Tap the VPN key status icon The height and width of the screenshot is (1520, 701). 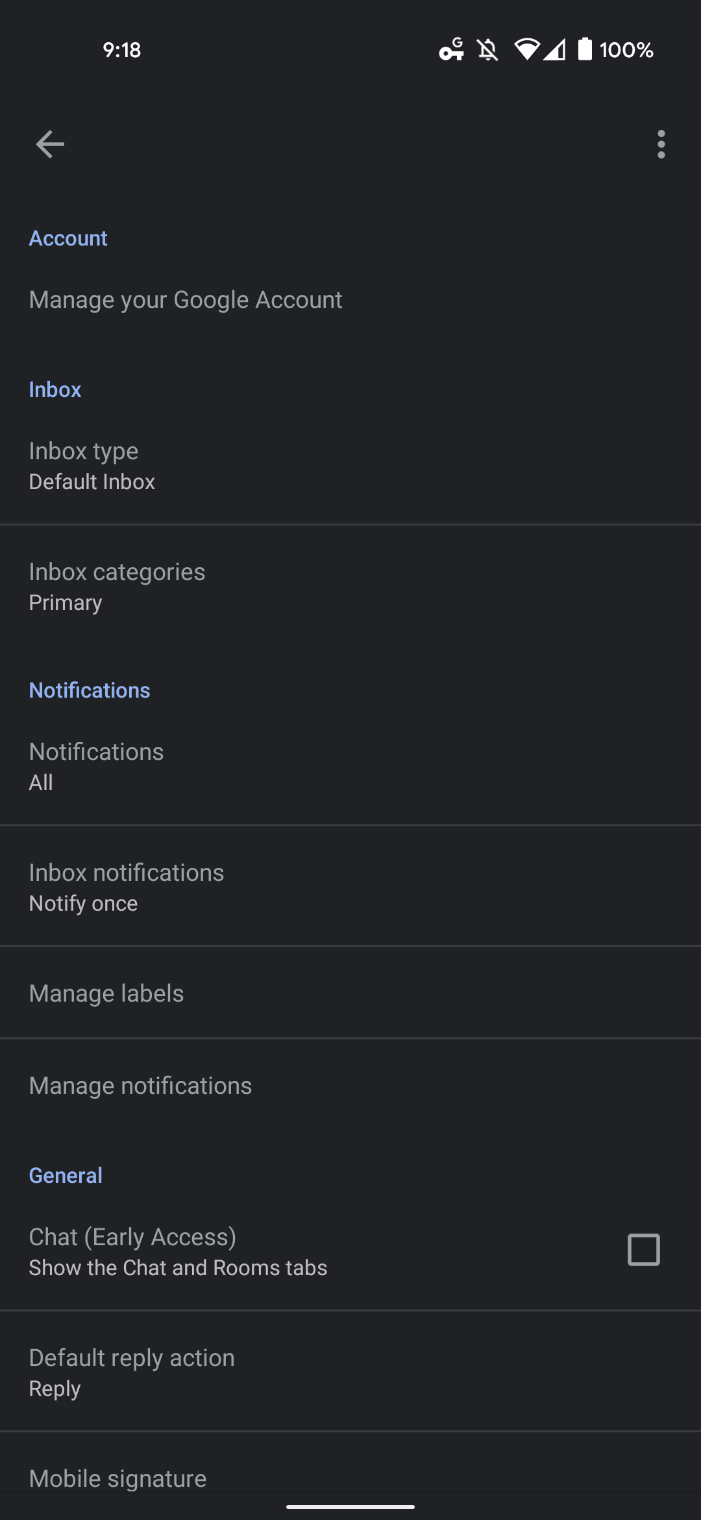tap(452, 50)
